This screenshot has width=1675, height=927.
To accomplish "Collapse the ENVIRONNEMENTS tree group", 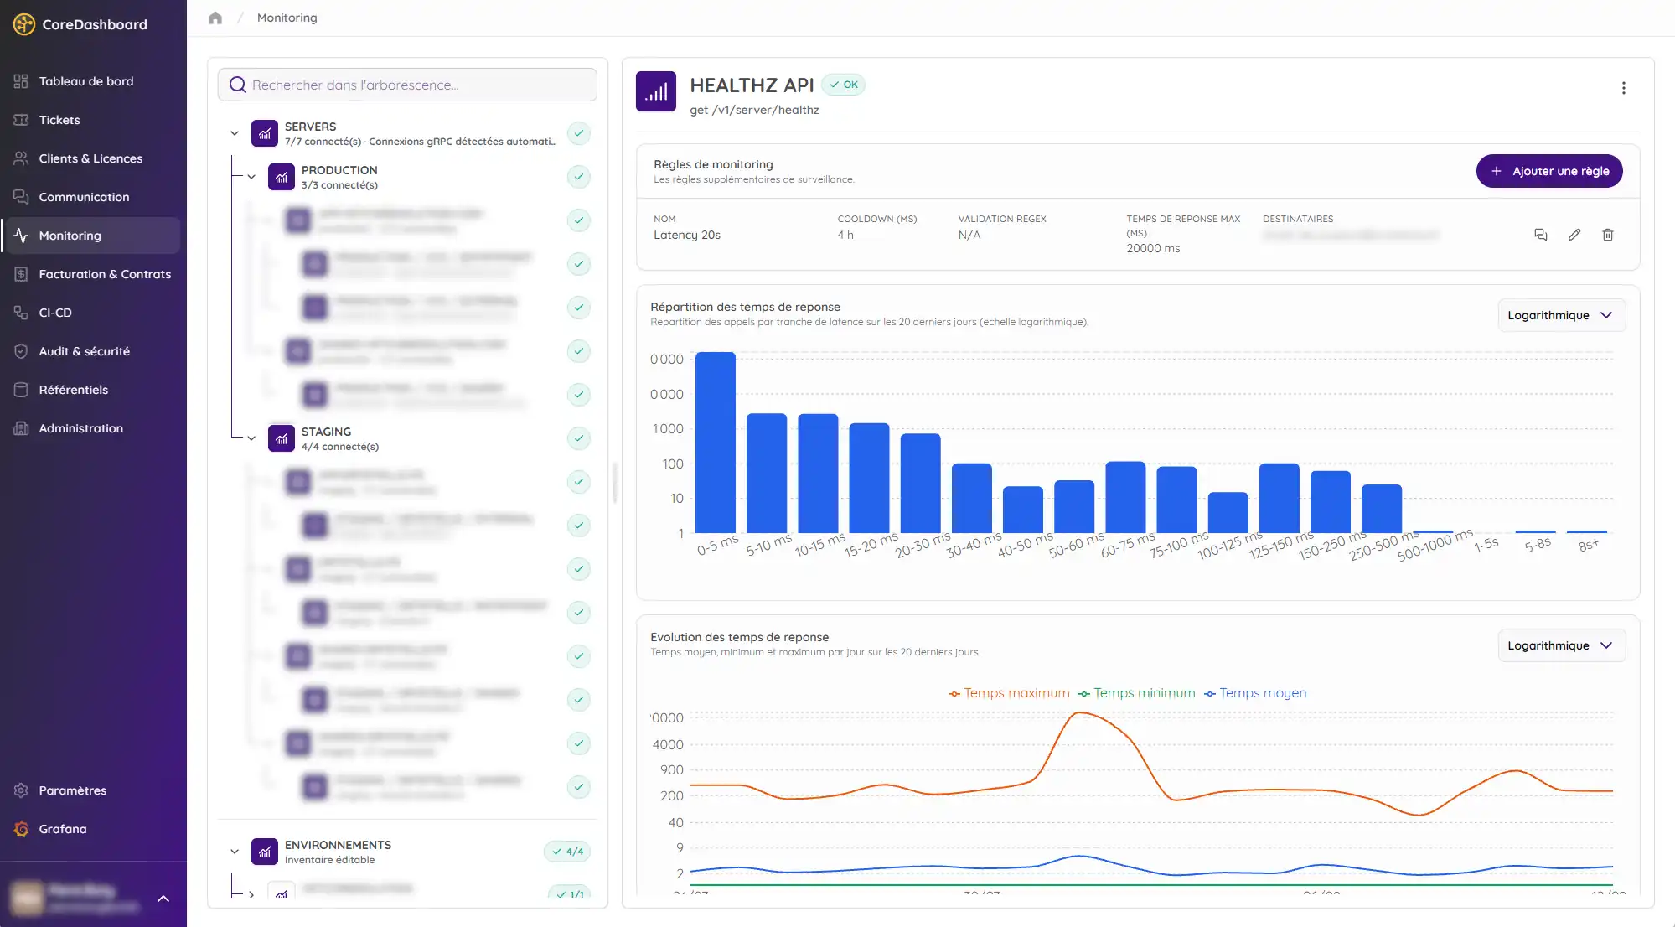I will [235, 852].
